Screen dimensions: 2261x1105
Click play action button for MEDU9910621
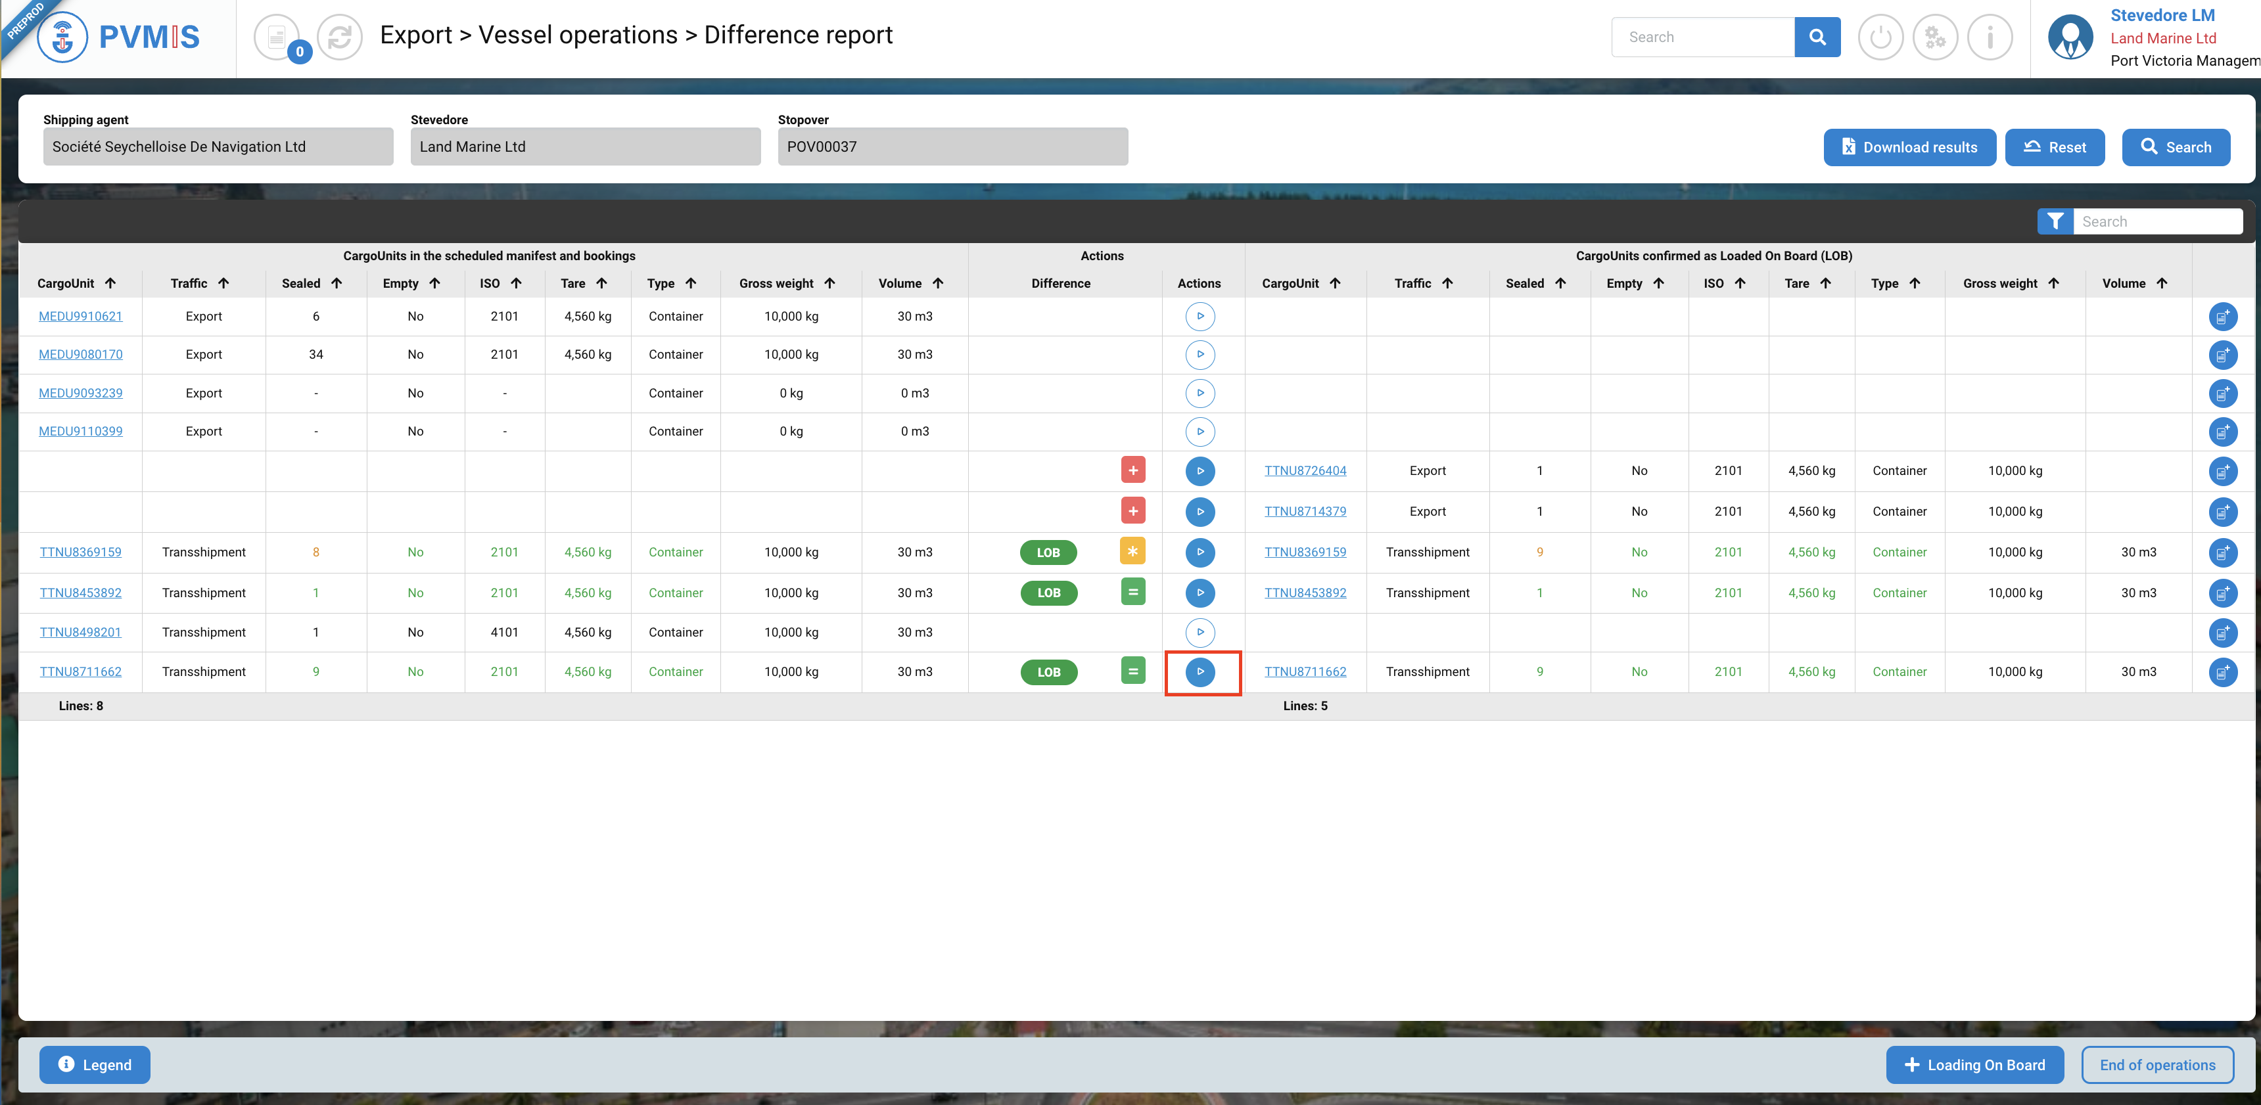(1200, 316)
